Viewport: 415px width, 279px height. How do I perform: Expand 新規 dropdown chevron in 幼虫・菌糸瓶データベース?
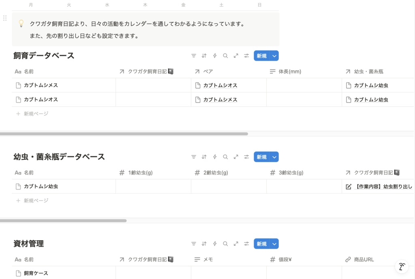pos(274,157)
